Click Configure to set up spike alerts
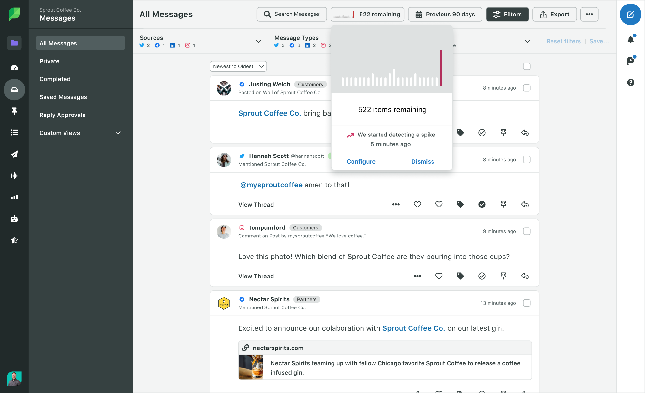Image resolution: width=645 pixels, height=393 pixels. (x=361, y=161)
